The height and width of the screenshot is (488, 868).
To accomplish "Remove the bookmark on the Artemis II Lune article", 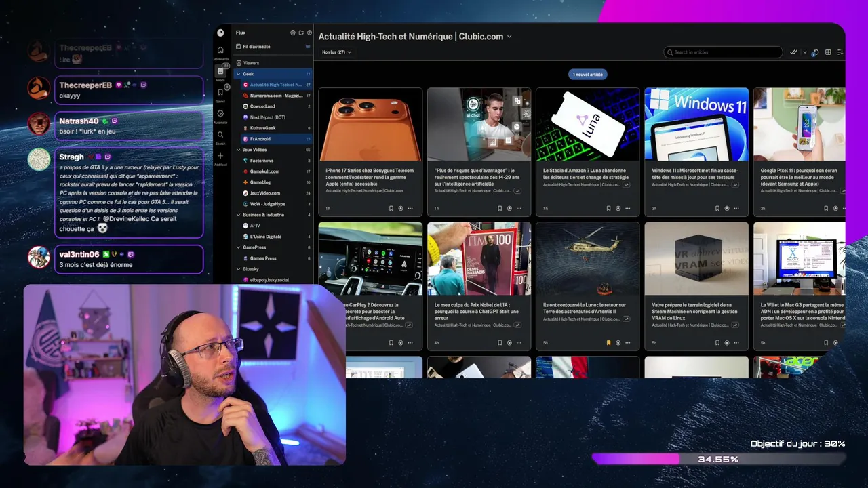I will (x=608, y=343).
